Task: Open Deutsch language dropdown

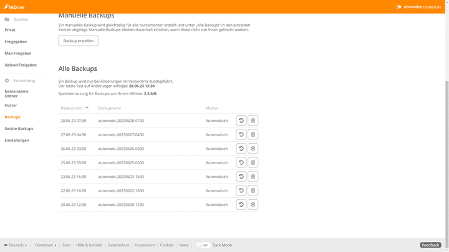Action: click(16, 245)
